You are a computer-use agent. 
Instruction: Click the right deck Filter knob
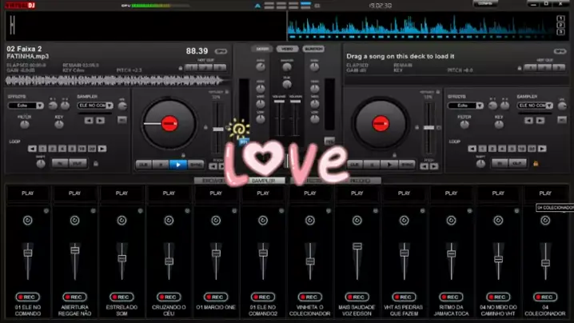click(464, 125)
